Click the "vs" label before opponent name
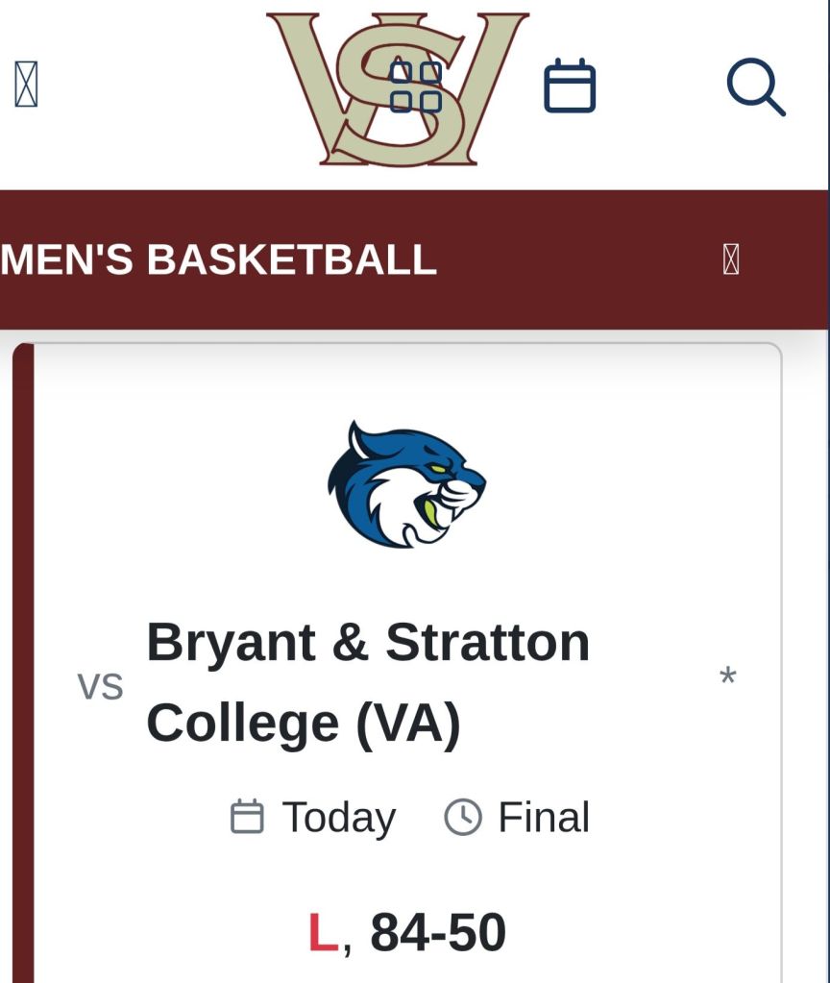This screenshot has height=983, width=830. coord(100,686)
